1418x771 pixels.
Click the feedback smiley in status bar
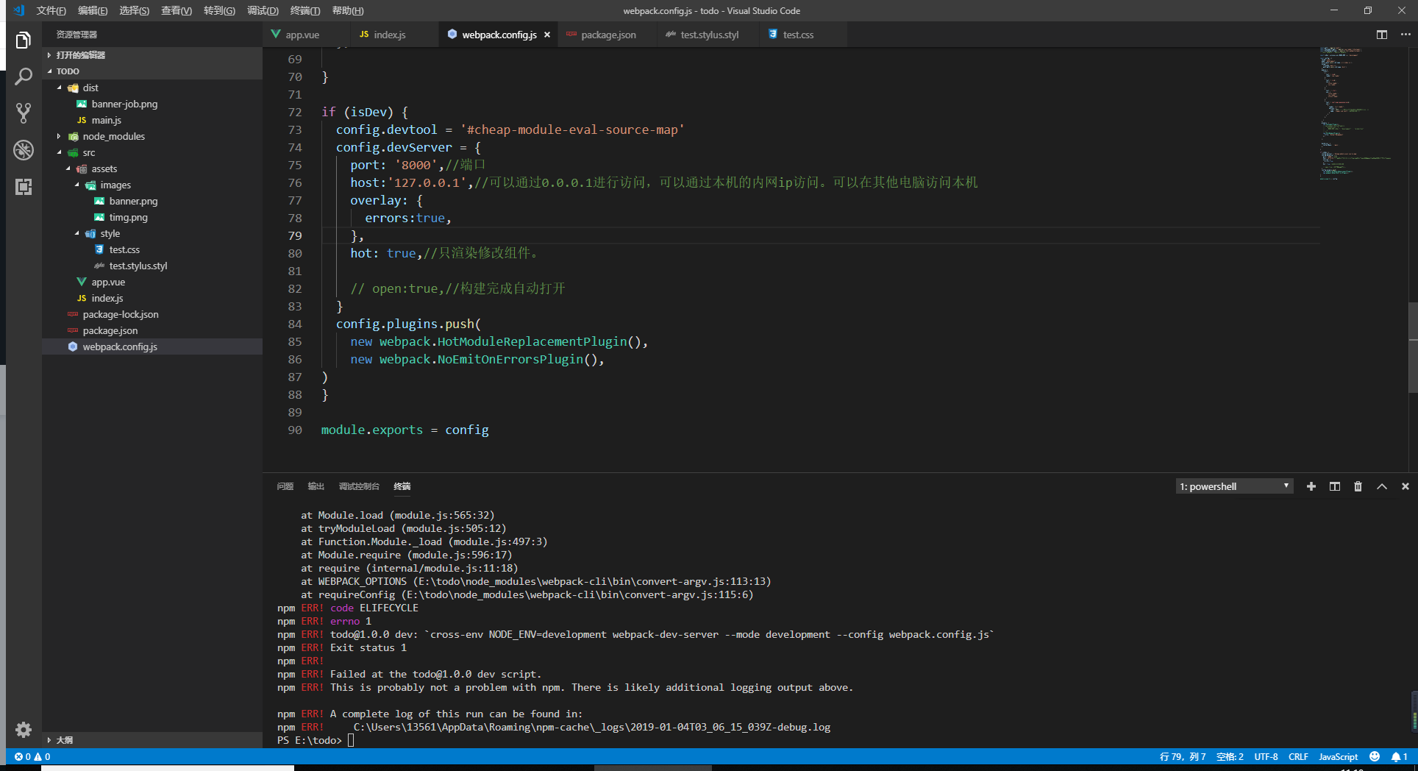pyautogui.click(x=1375, y=756)
